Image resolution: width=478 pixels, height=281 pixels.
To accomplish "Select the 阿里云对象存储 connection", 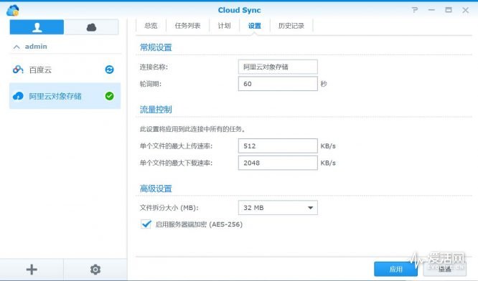I will click(65, 96).
